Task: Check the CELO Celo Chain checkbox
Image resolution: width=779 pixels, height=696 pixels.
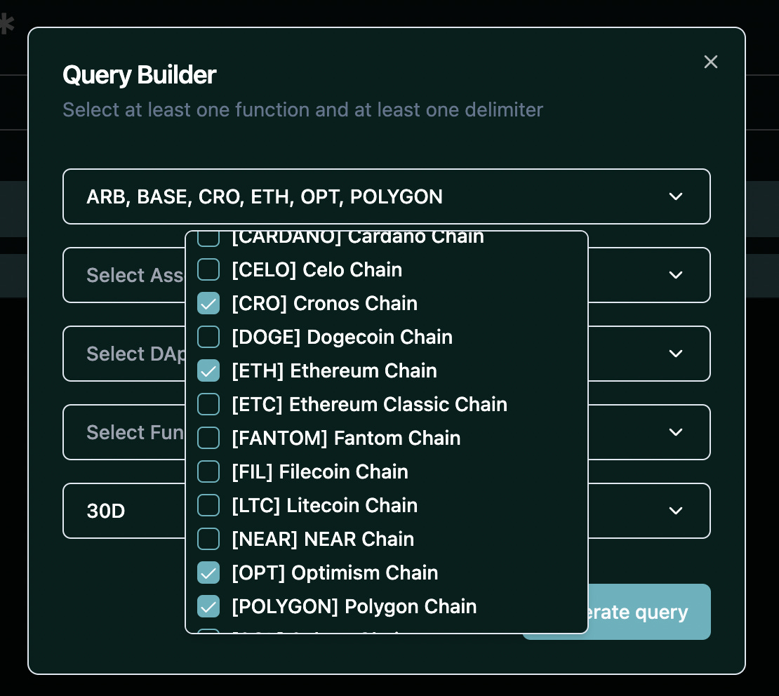Action: (208, 269)
